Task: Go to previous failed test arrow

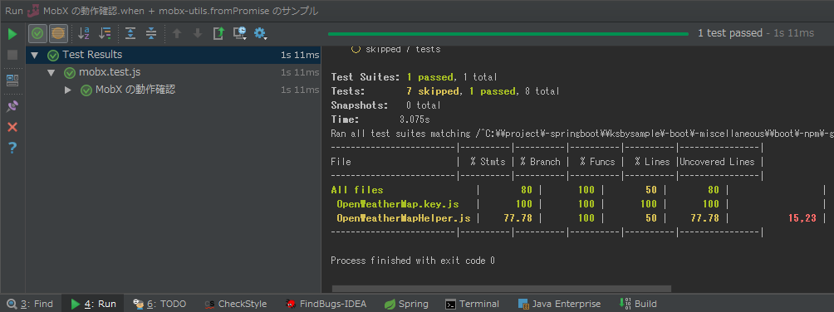Action: 177,33
